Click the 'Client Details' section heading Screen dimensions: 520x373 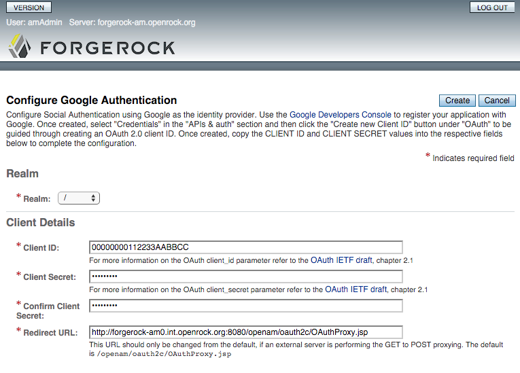pos(41,222)
